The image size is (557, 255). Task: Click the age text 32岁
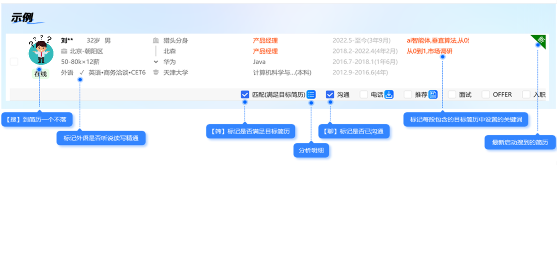coord(93,40)
